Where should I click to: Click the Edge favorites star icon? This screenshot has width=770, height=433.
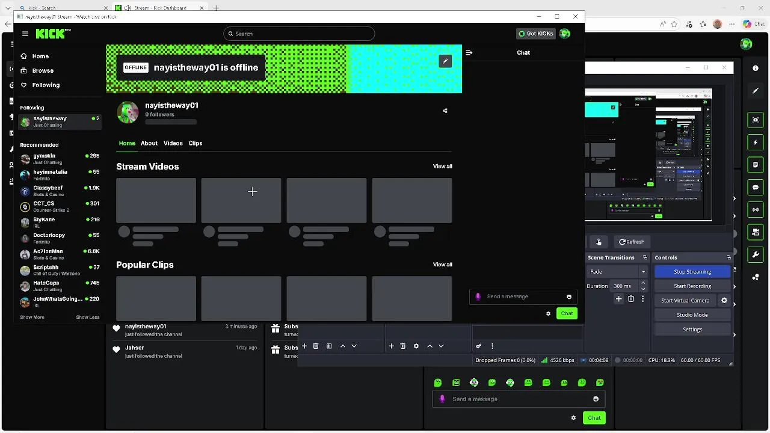click(x=674, y=24)
